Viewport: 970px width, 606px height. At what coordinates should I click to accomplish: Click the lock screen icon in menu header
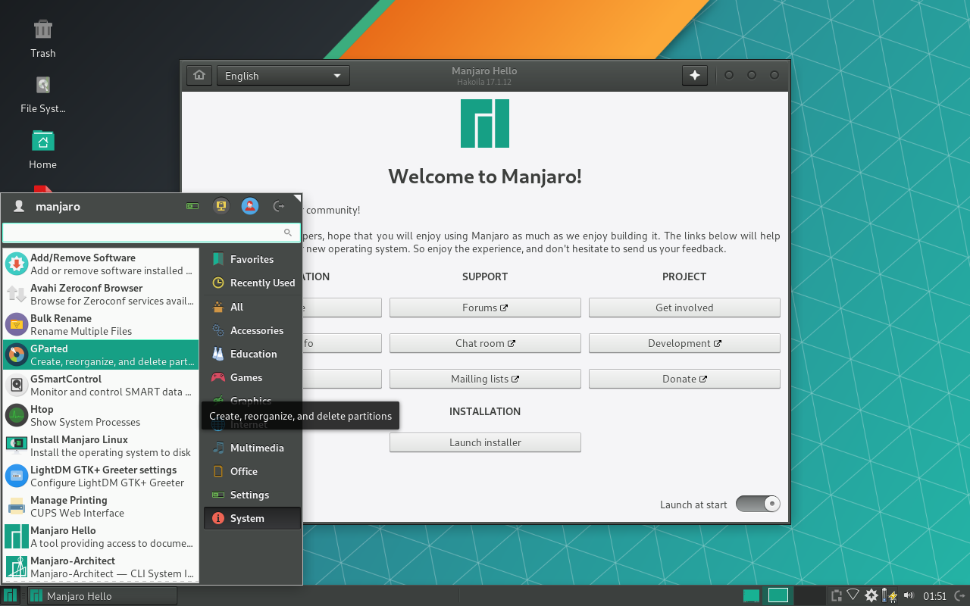[221, 206]
